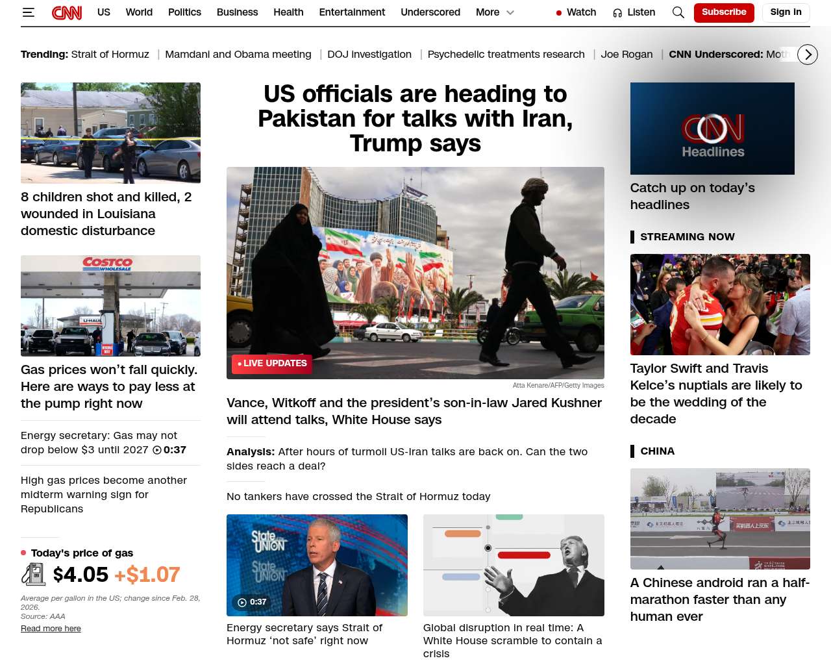This screenshot has height=665, width=831.
Task: Open the DOJ investigation trending link
Action: 369,55
